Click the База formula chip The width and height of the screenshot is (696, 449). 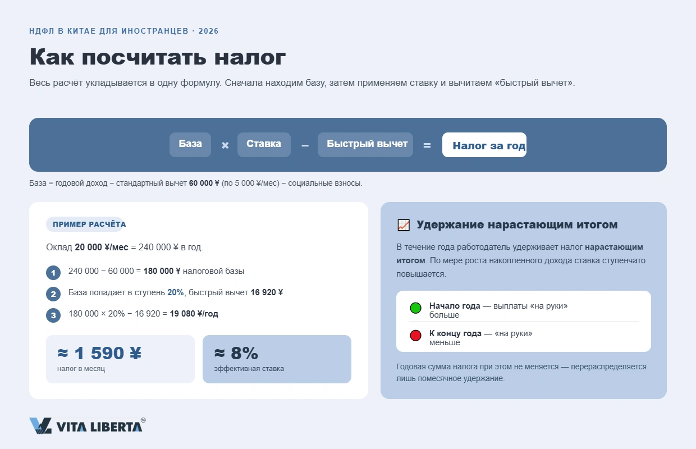(x=190, y=145)
